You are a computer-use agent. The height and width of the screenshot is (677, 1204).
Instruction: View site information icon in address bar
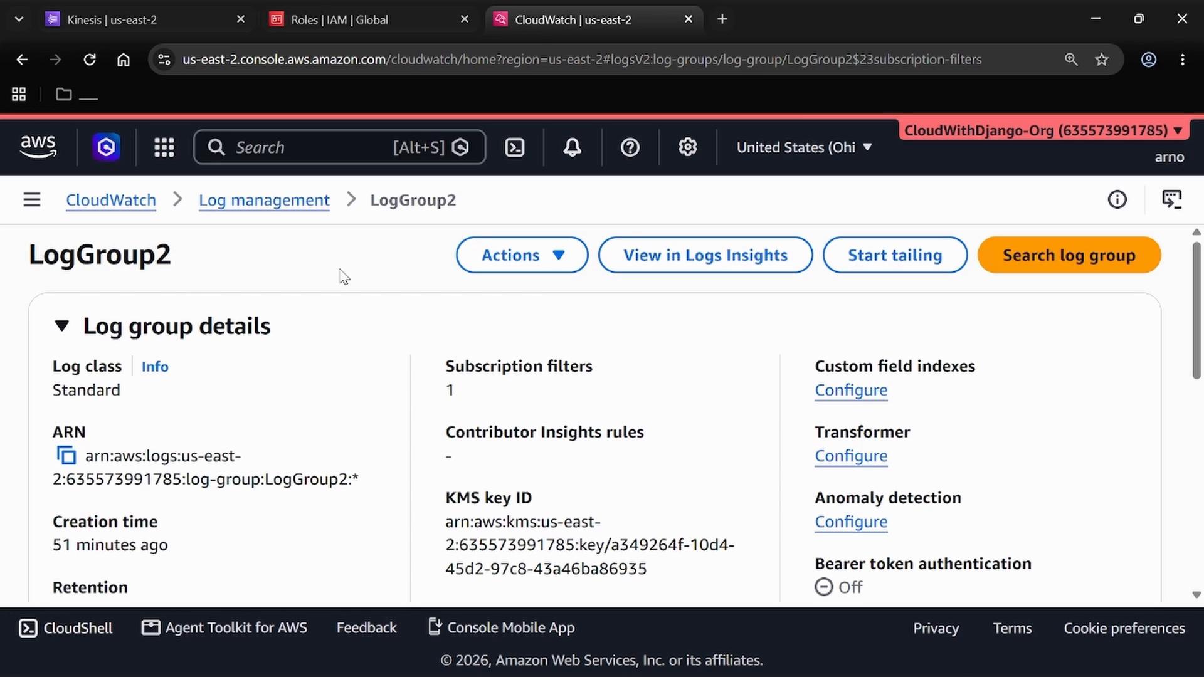tap(164, 60)
